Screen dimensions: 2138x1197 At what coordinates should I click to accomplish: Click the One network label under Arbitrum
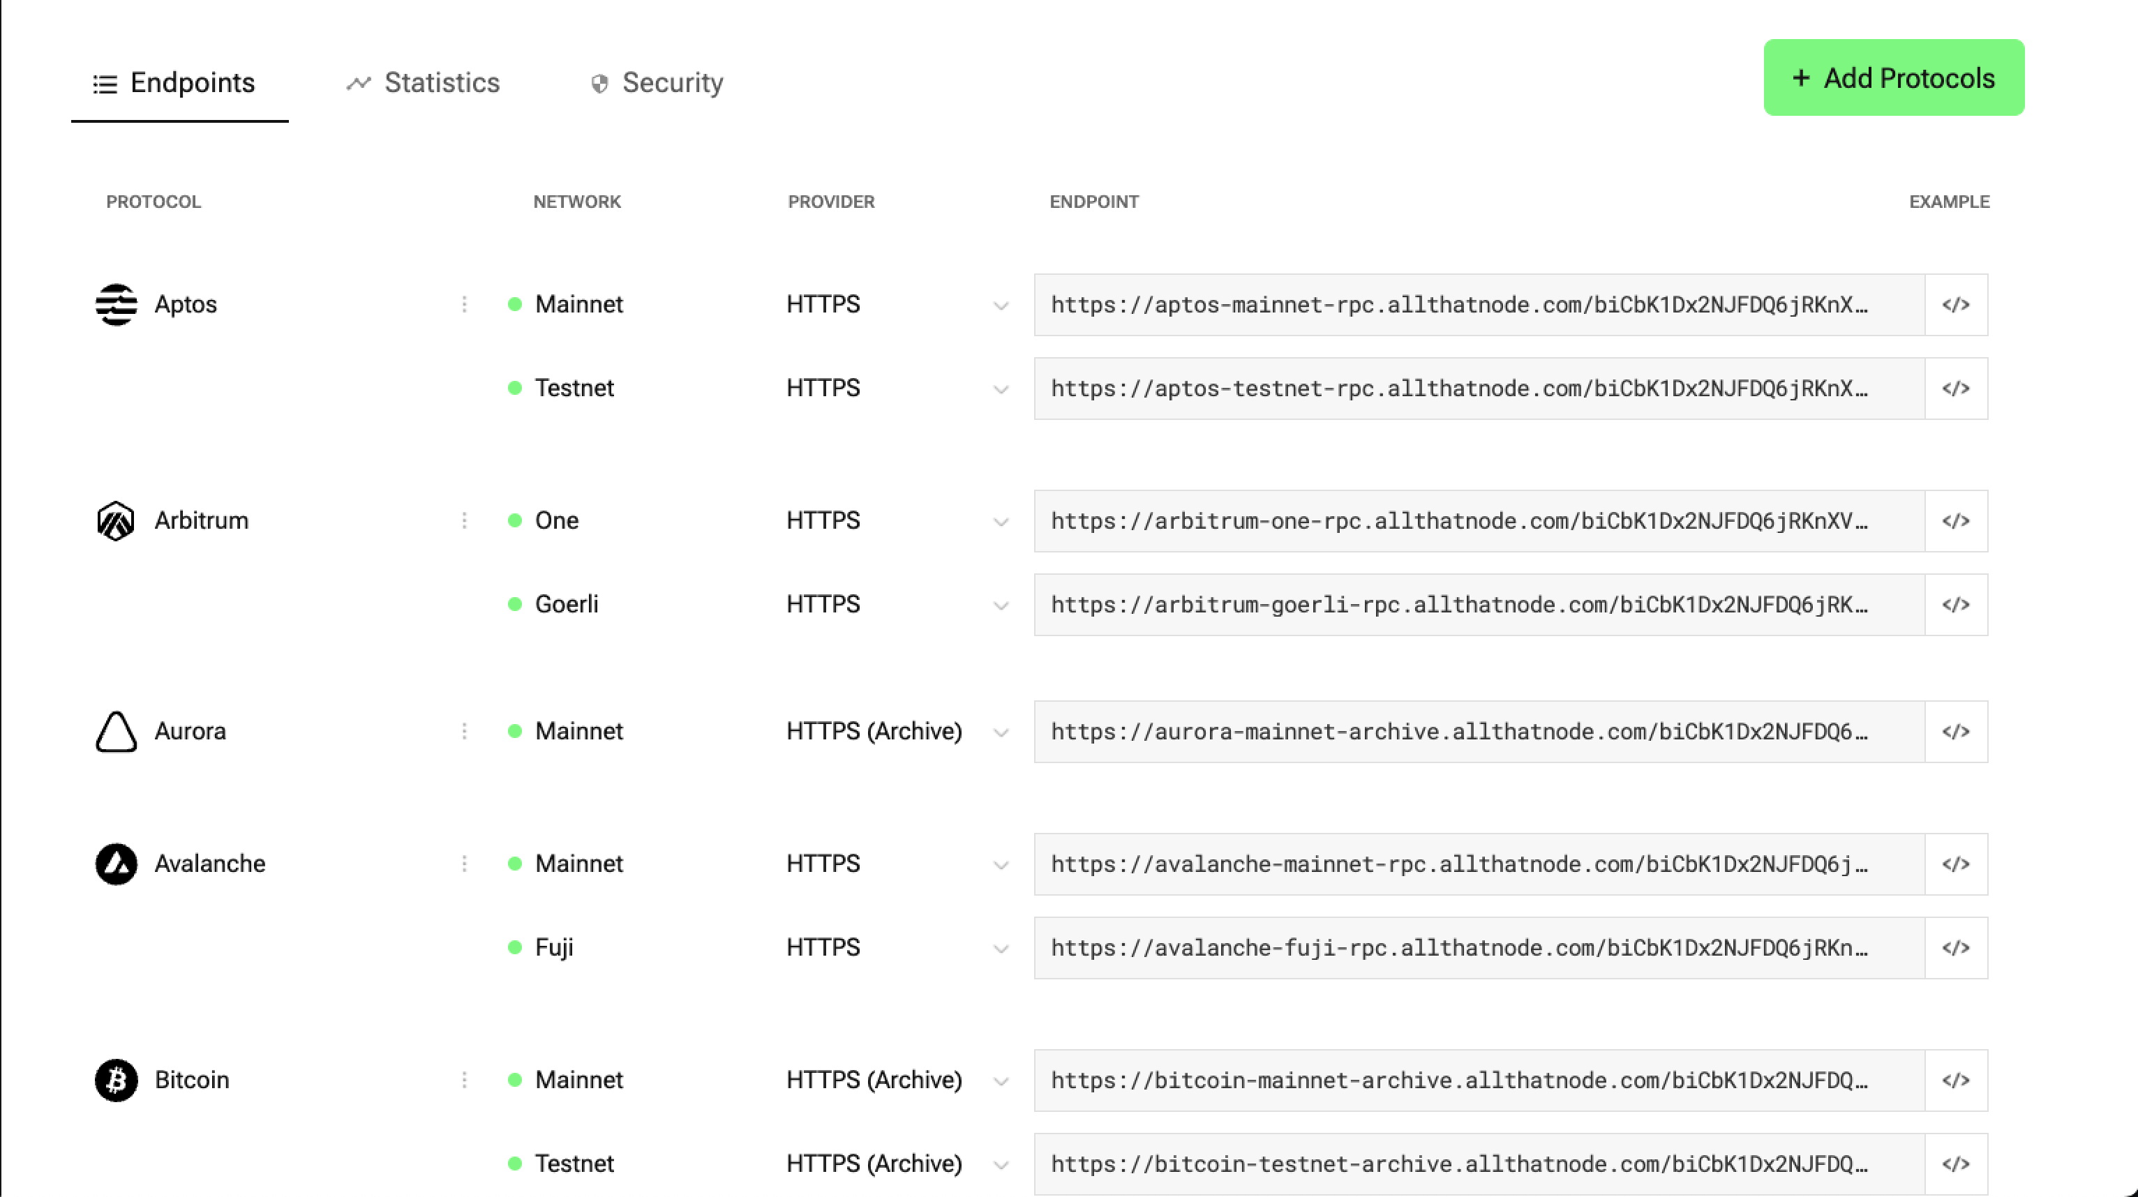point(557,521)
